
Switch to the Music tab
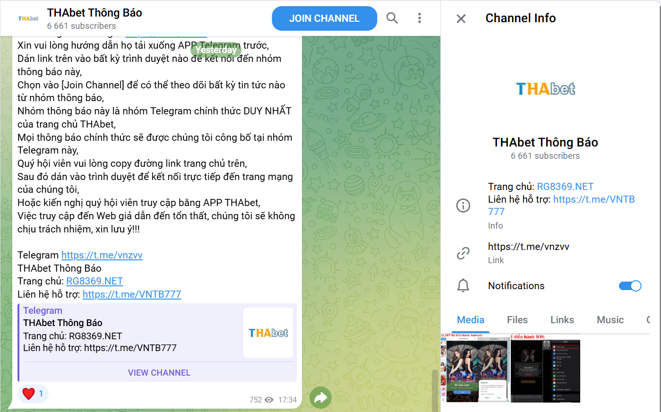[610, 320]
